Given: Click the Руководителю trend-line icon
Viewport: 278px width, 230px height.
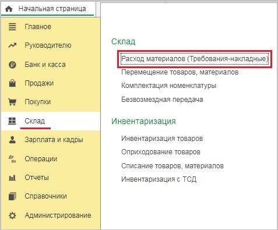Looking at the screenshot, I should click(12, 45).
